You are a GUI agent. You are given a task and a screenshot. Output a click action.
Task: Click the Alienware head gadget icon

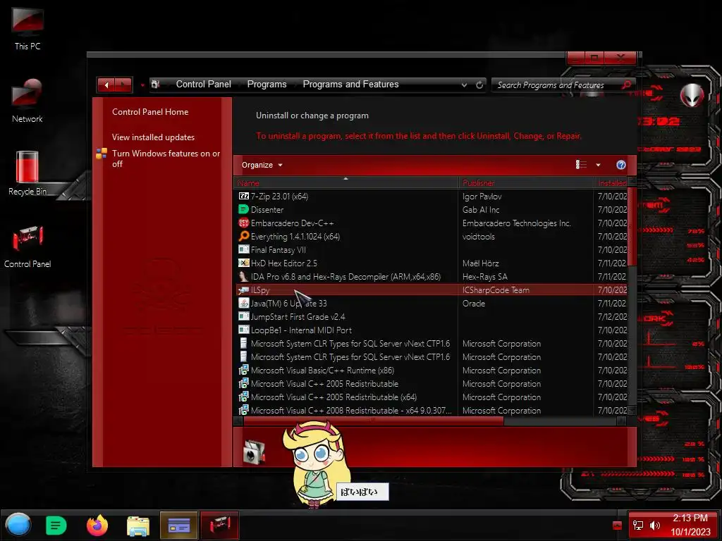pyautogui.click(x=692, y=95)
